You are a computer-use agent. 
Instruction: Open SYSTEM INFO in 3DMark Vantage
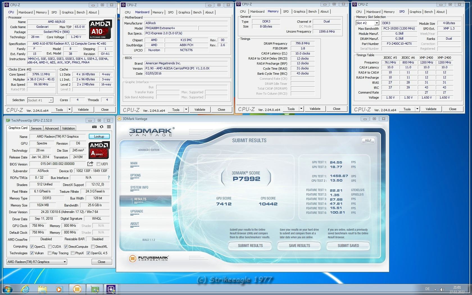click(139, 187)
